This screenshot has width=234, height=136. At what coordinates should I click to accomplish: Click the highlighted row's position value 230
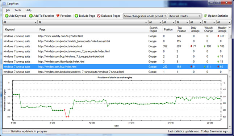165,67
